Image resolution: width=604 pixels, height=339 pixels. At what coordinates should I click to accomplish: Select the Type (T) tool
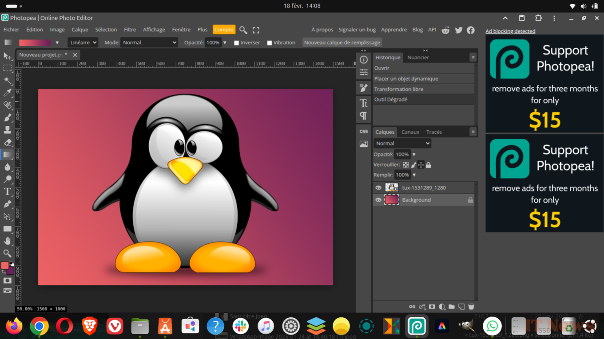[8, 192]
